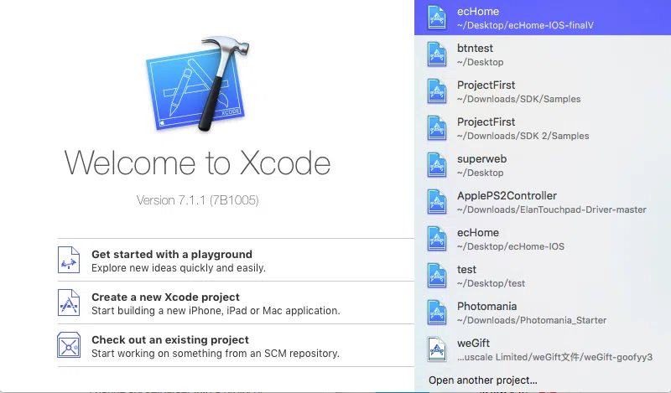Screen dimensions: 671x393
Task: Select the weGift recent project name
Action: coord(473,343)
